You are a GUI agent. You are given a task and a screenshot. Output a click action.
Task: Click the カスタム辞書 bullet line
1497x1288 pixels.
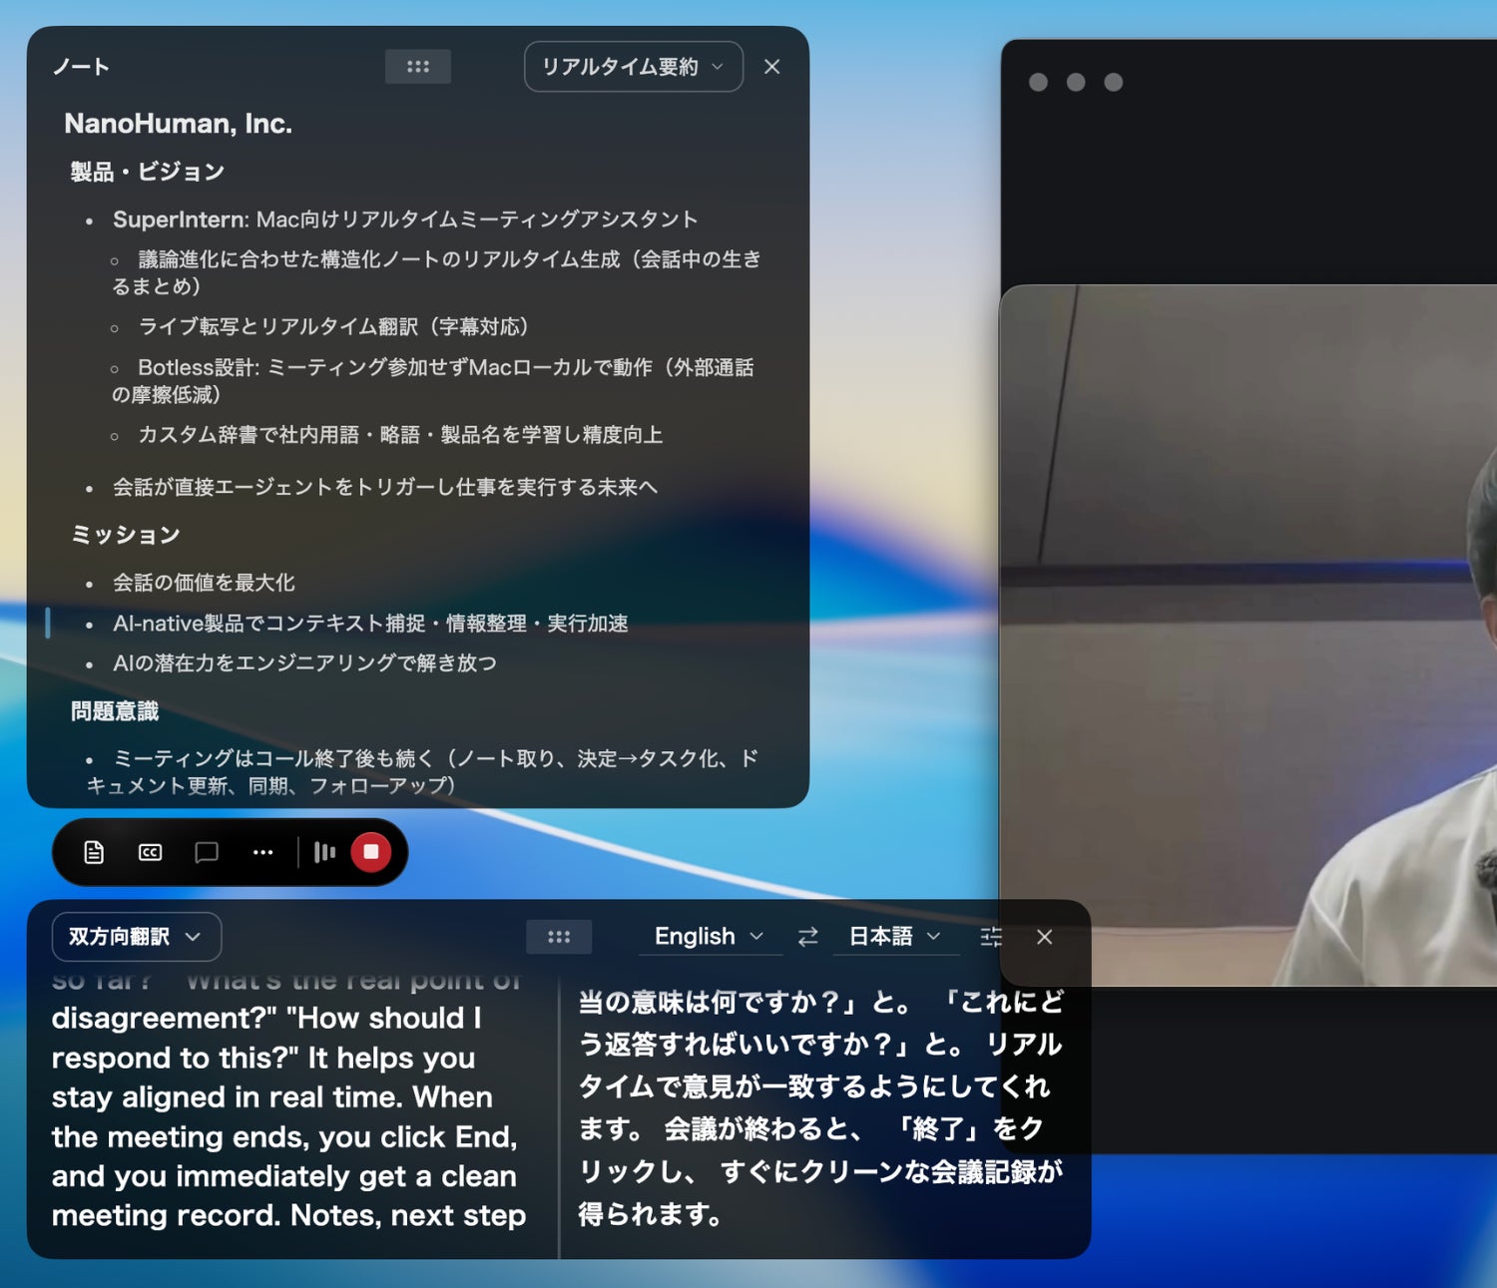400,435
